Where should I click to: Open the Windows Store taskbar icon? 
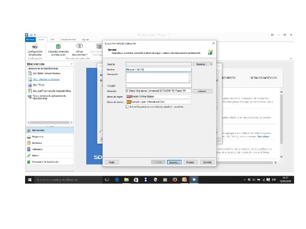[136, 180]
